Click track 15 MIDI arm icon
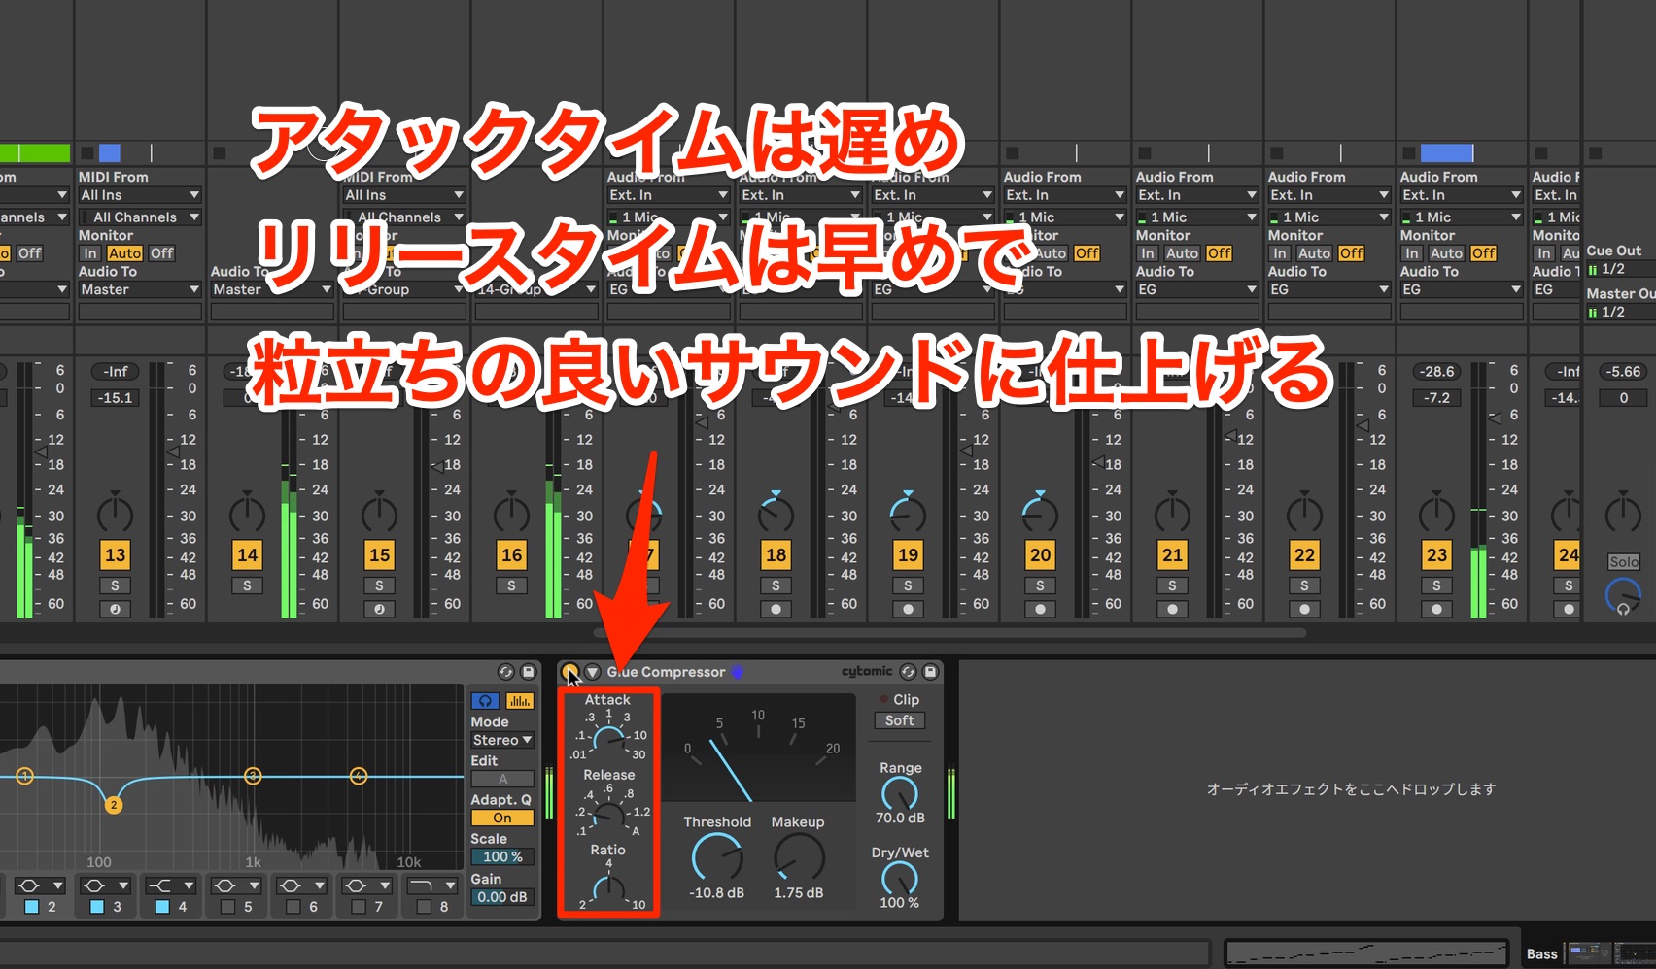The height and width of the screenshot is (969, 1656). click(x=380, y=610)
